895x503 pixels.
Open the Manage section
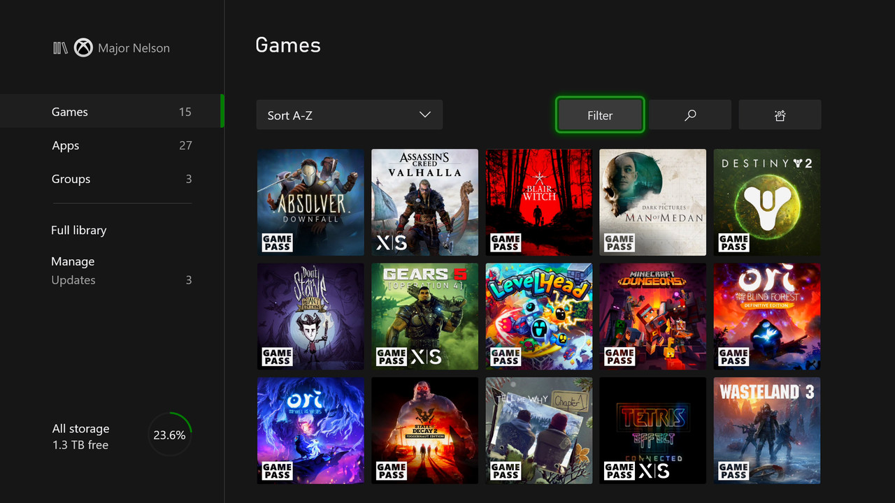(73, 261)
